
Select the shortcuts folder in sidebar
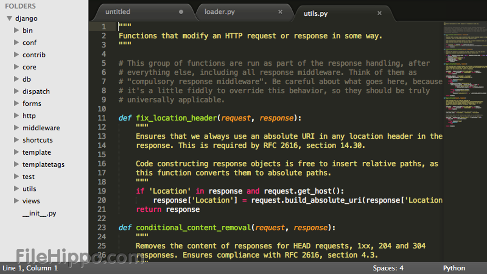coord(37,140)
